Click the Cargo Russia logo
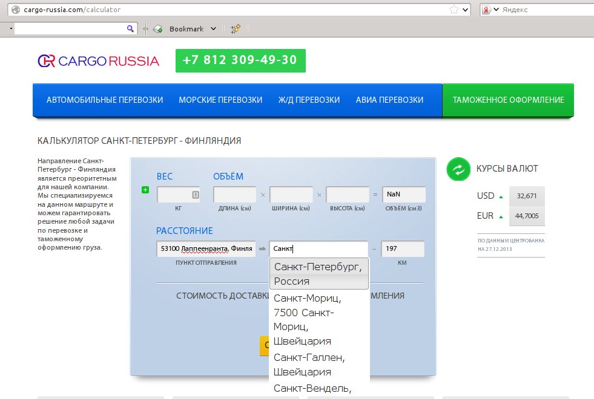The height and width of the screenshot is (399, 594). (98, 60)
